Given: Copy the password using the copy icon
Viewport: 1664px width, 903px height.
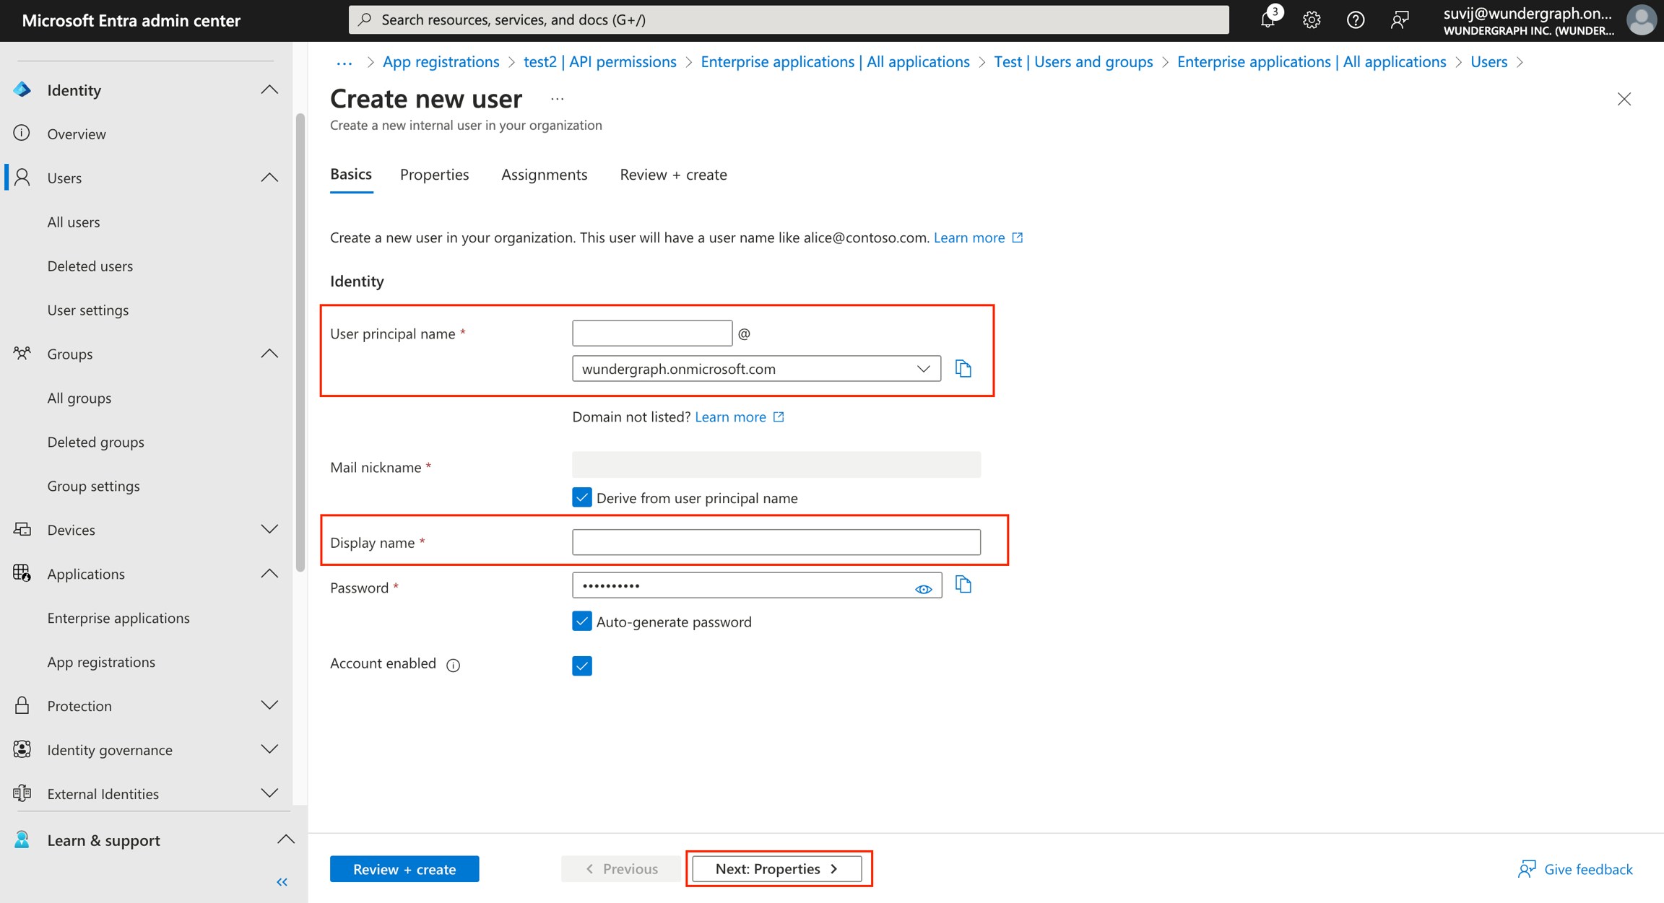Looking at the screenshot, I should click(963, 585).
